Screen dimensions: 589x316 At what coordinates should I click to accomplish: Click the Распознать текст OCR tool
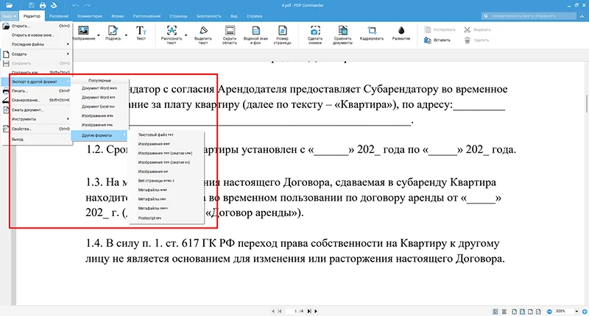(x=172, y=35)
